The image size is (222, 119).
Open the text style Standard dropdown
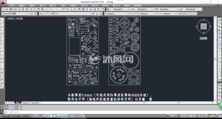[128, 9]
